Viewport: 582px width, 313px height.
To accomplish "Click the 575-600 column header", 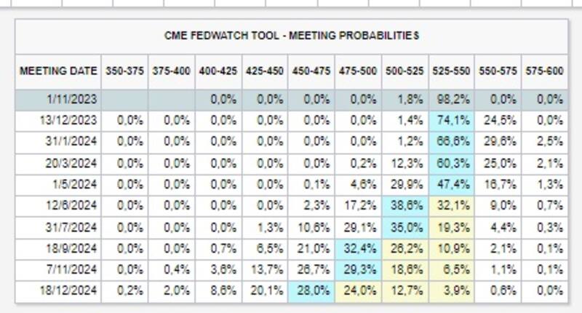I will point(544,71).
